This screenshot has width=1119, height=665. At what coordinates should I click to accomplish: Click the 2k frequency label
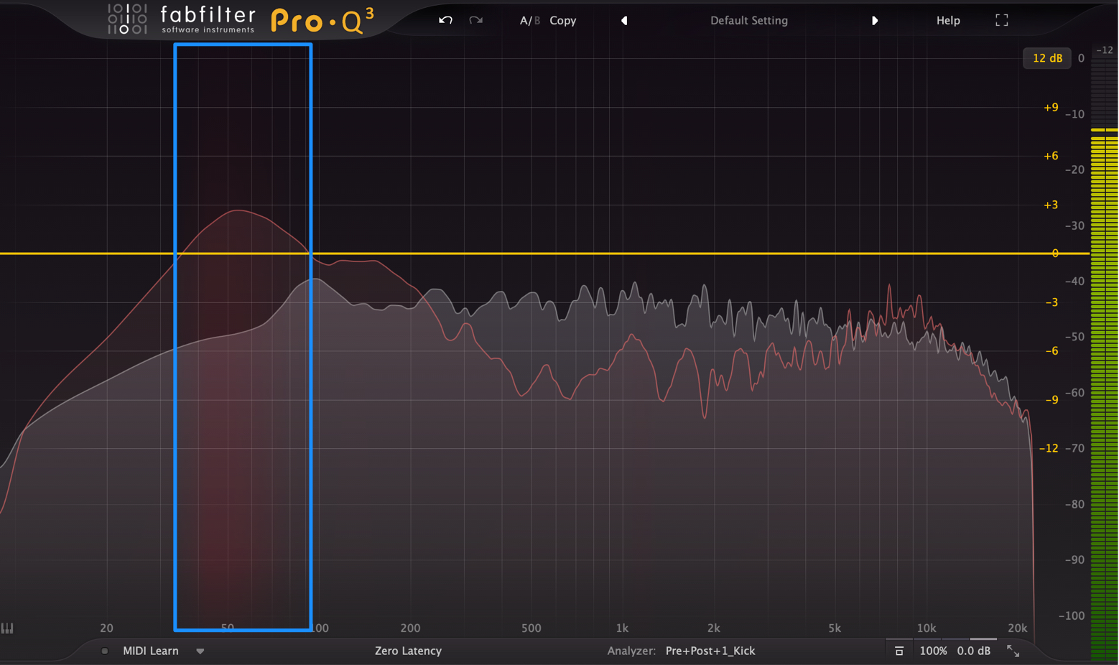click(x=713, y=628)
